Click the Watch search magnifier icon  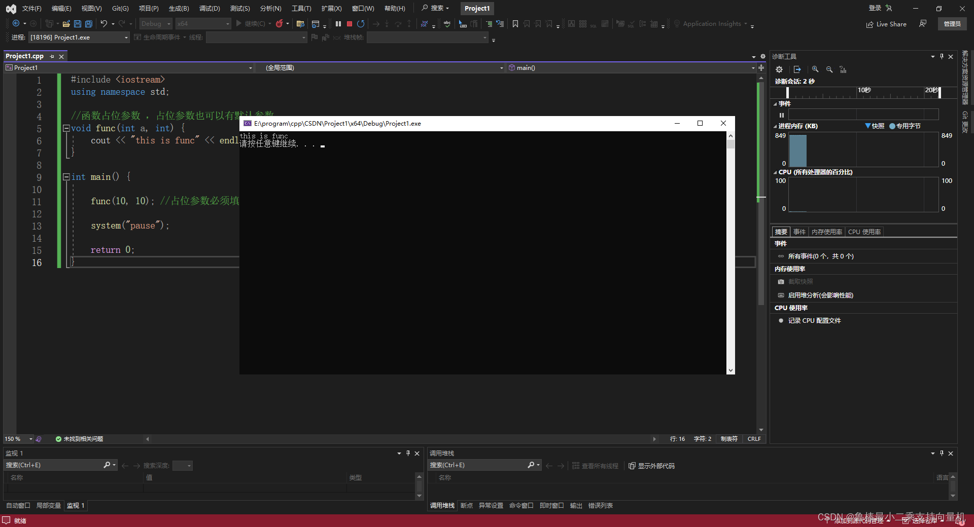(x=107, y=465)
